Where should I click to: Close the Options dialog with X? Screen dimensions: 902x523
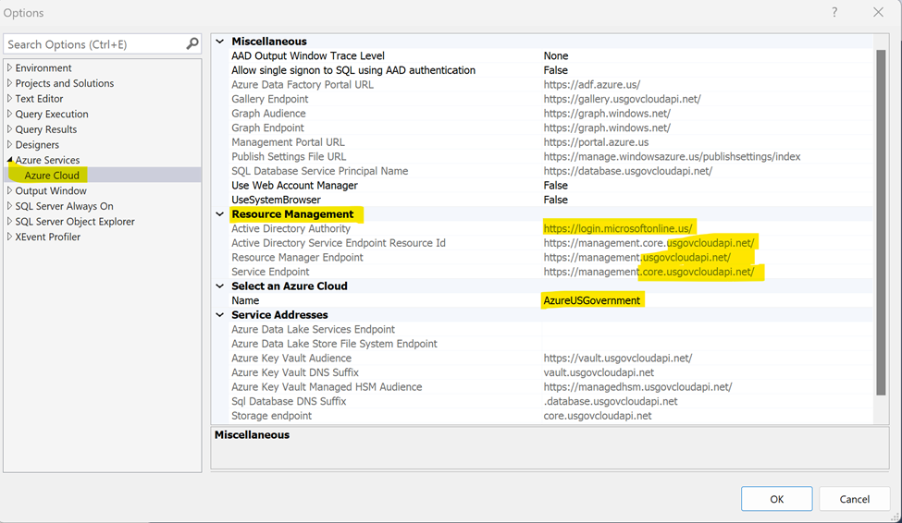[878, 12]
